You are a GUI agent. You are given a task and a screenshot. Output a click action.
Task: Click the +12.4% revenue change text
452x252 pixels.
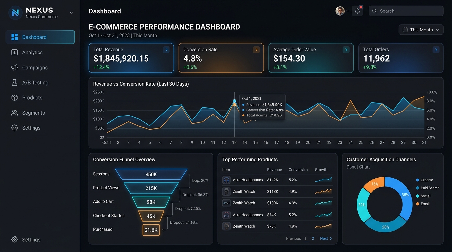coord(102,67)
